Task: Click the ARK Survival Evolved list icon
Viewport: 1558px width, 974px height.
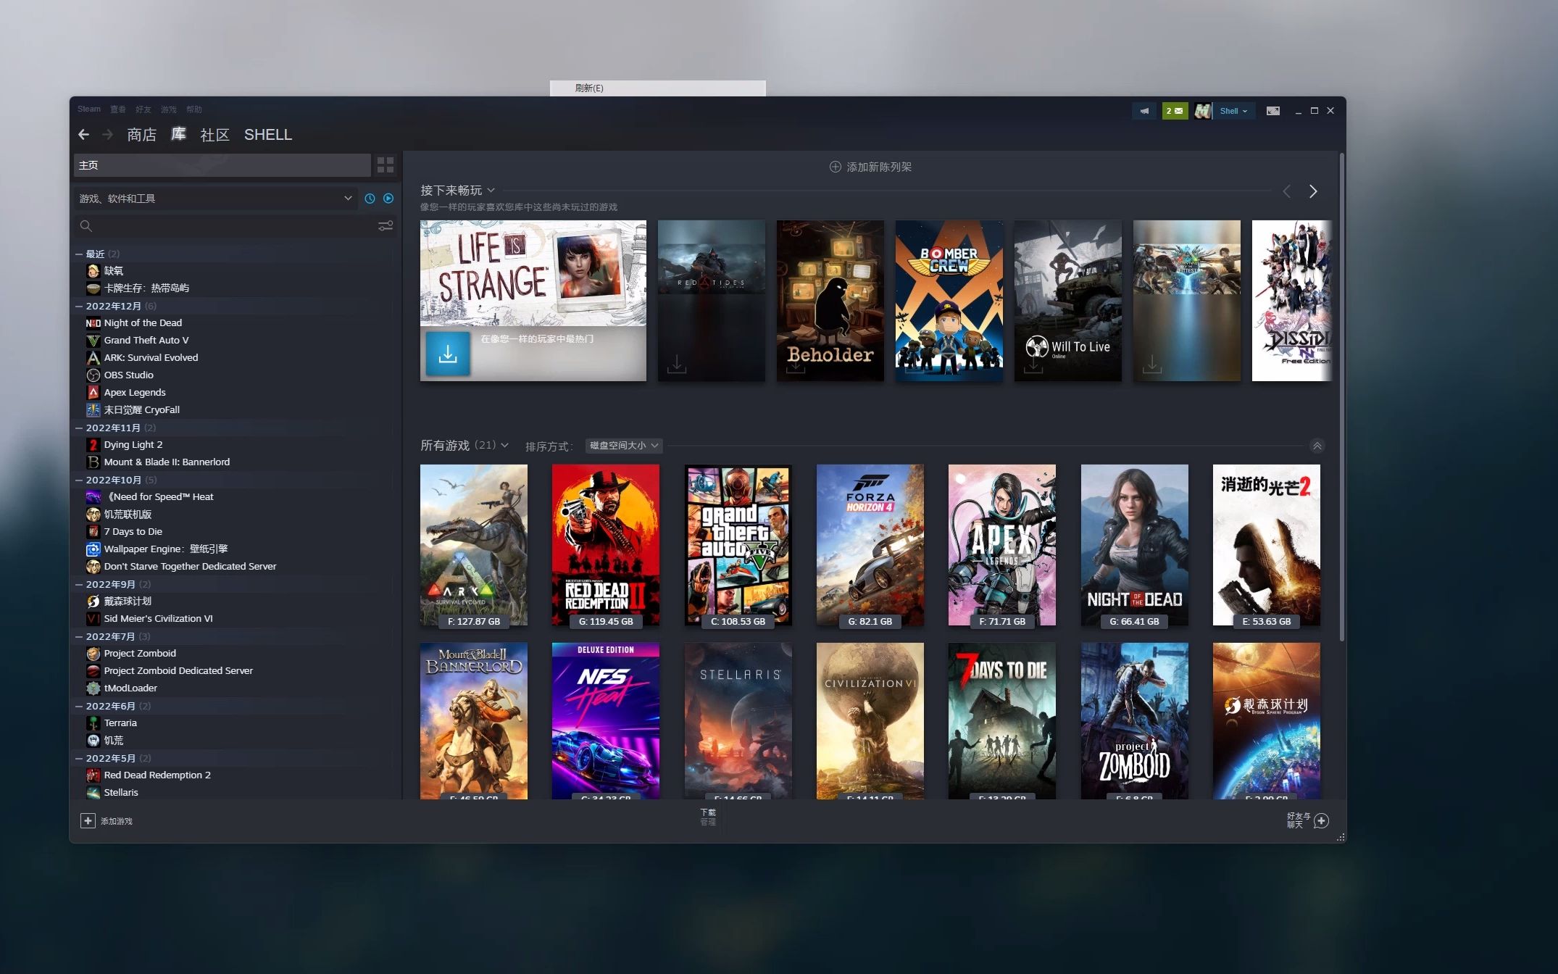Action: click(93, 358)
